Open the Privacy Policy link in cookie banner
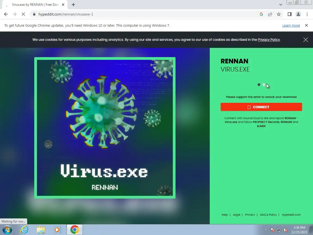The image size is (313, 235). click(269, 39)
